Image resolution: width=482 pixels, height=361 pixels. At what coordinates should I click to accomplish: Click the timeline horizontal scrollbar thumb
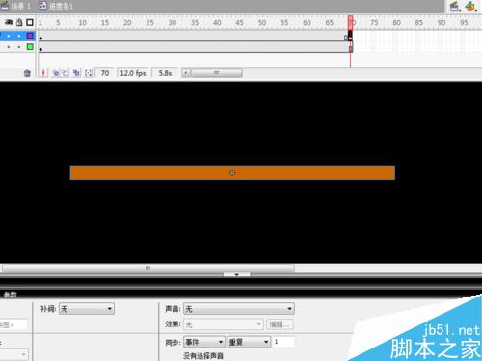(217, 73)
